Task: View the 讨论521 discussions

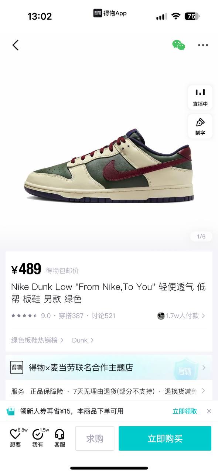Action: point(103,316)
